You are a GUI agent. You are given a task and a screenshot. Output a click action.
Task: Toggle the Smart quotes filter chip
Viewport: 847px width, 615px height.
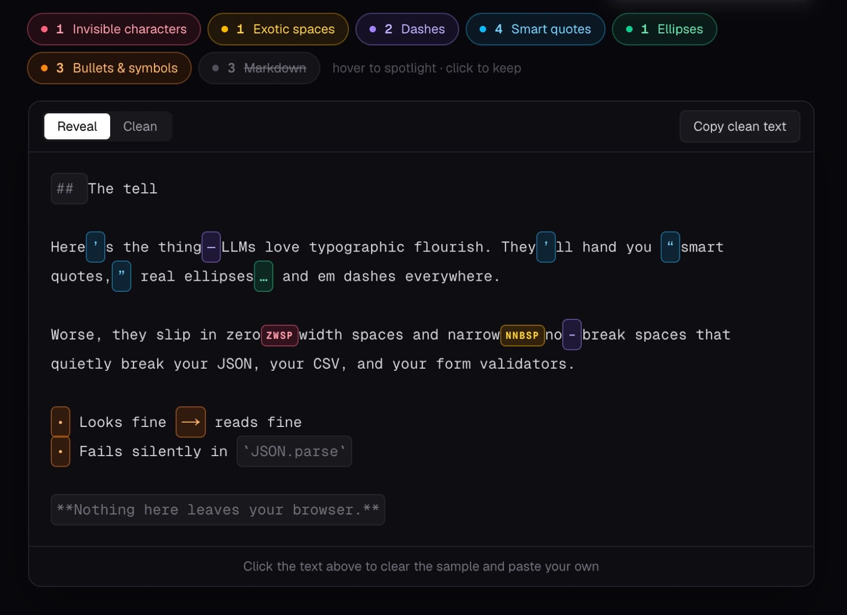click(535, 29)
